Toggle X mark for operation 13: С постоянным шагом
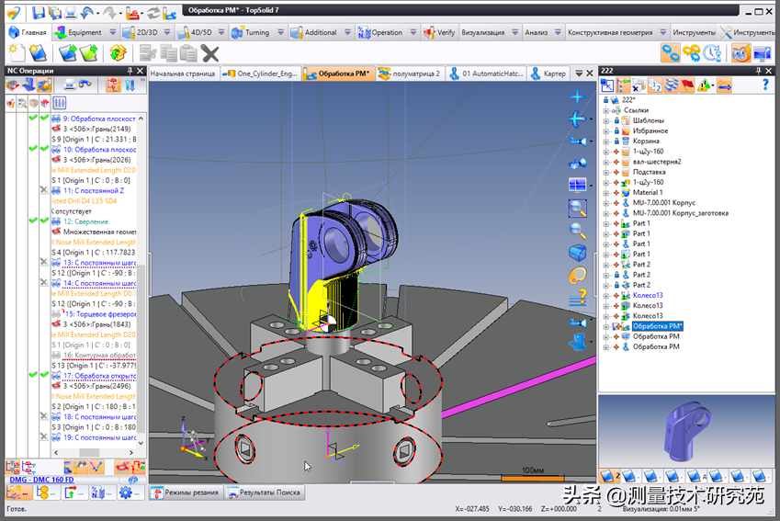Image resolution: width=780 pixels, height=521 pixels. 44,262
